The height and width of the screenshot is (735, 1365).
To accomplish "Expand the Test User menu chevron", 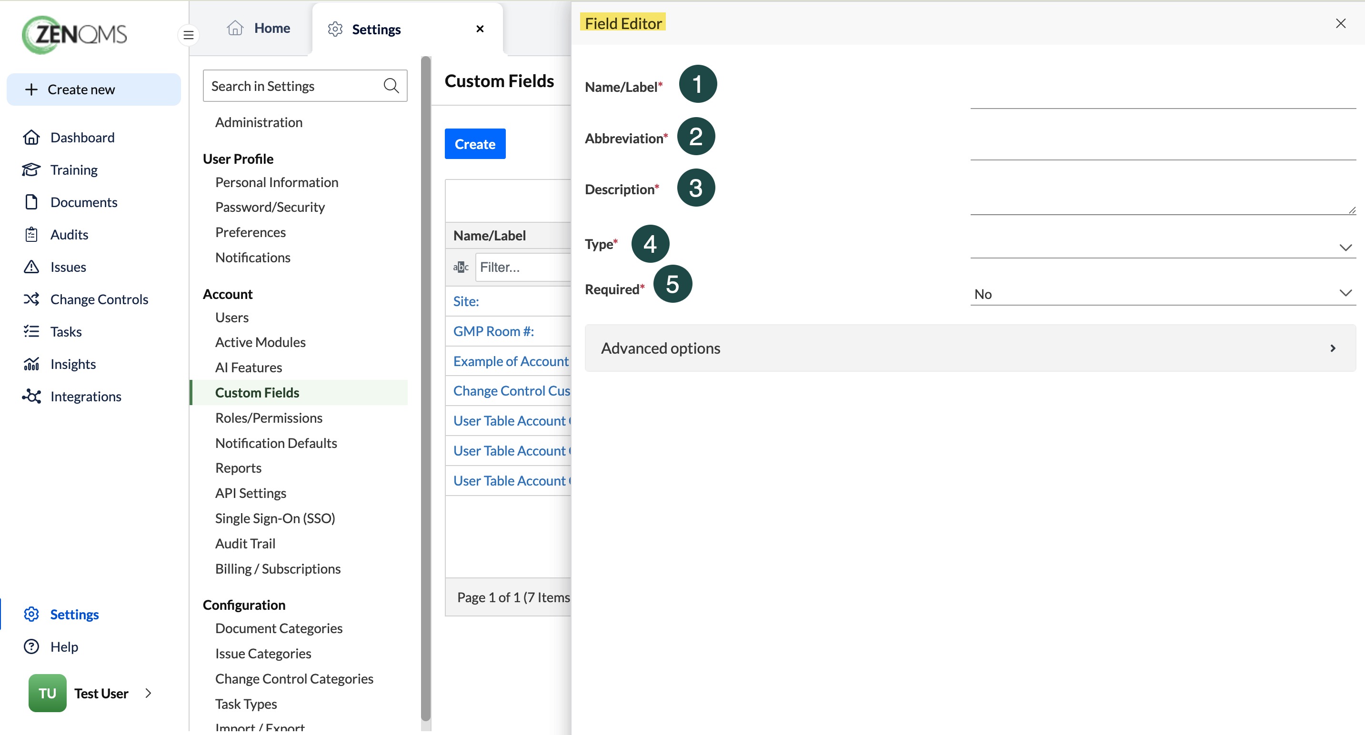I will pos(149,693).
